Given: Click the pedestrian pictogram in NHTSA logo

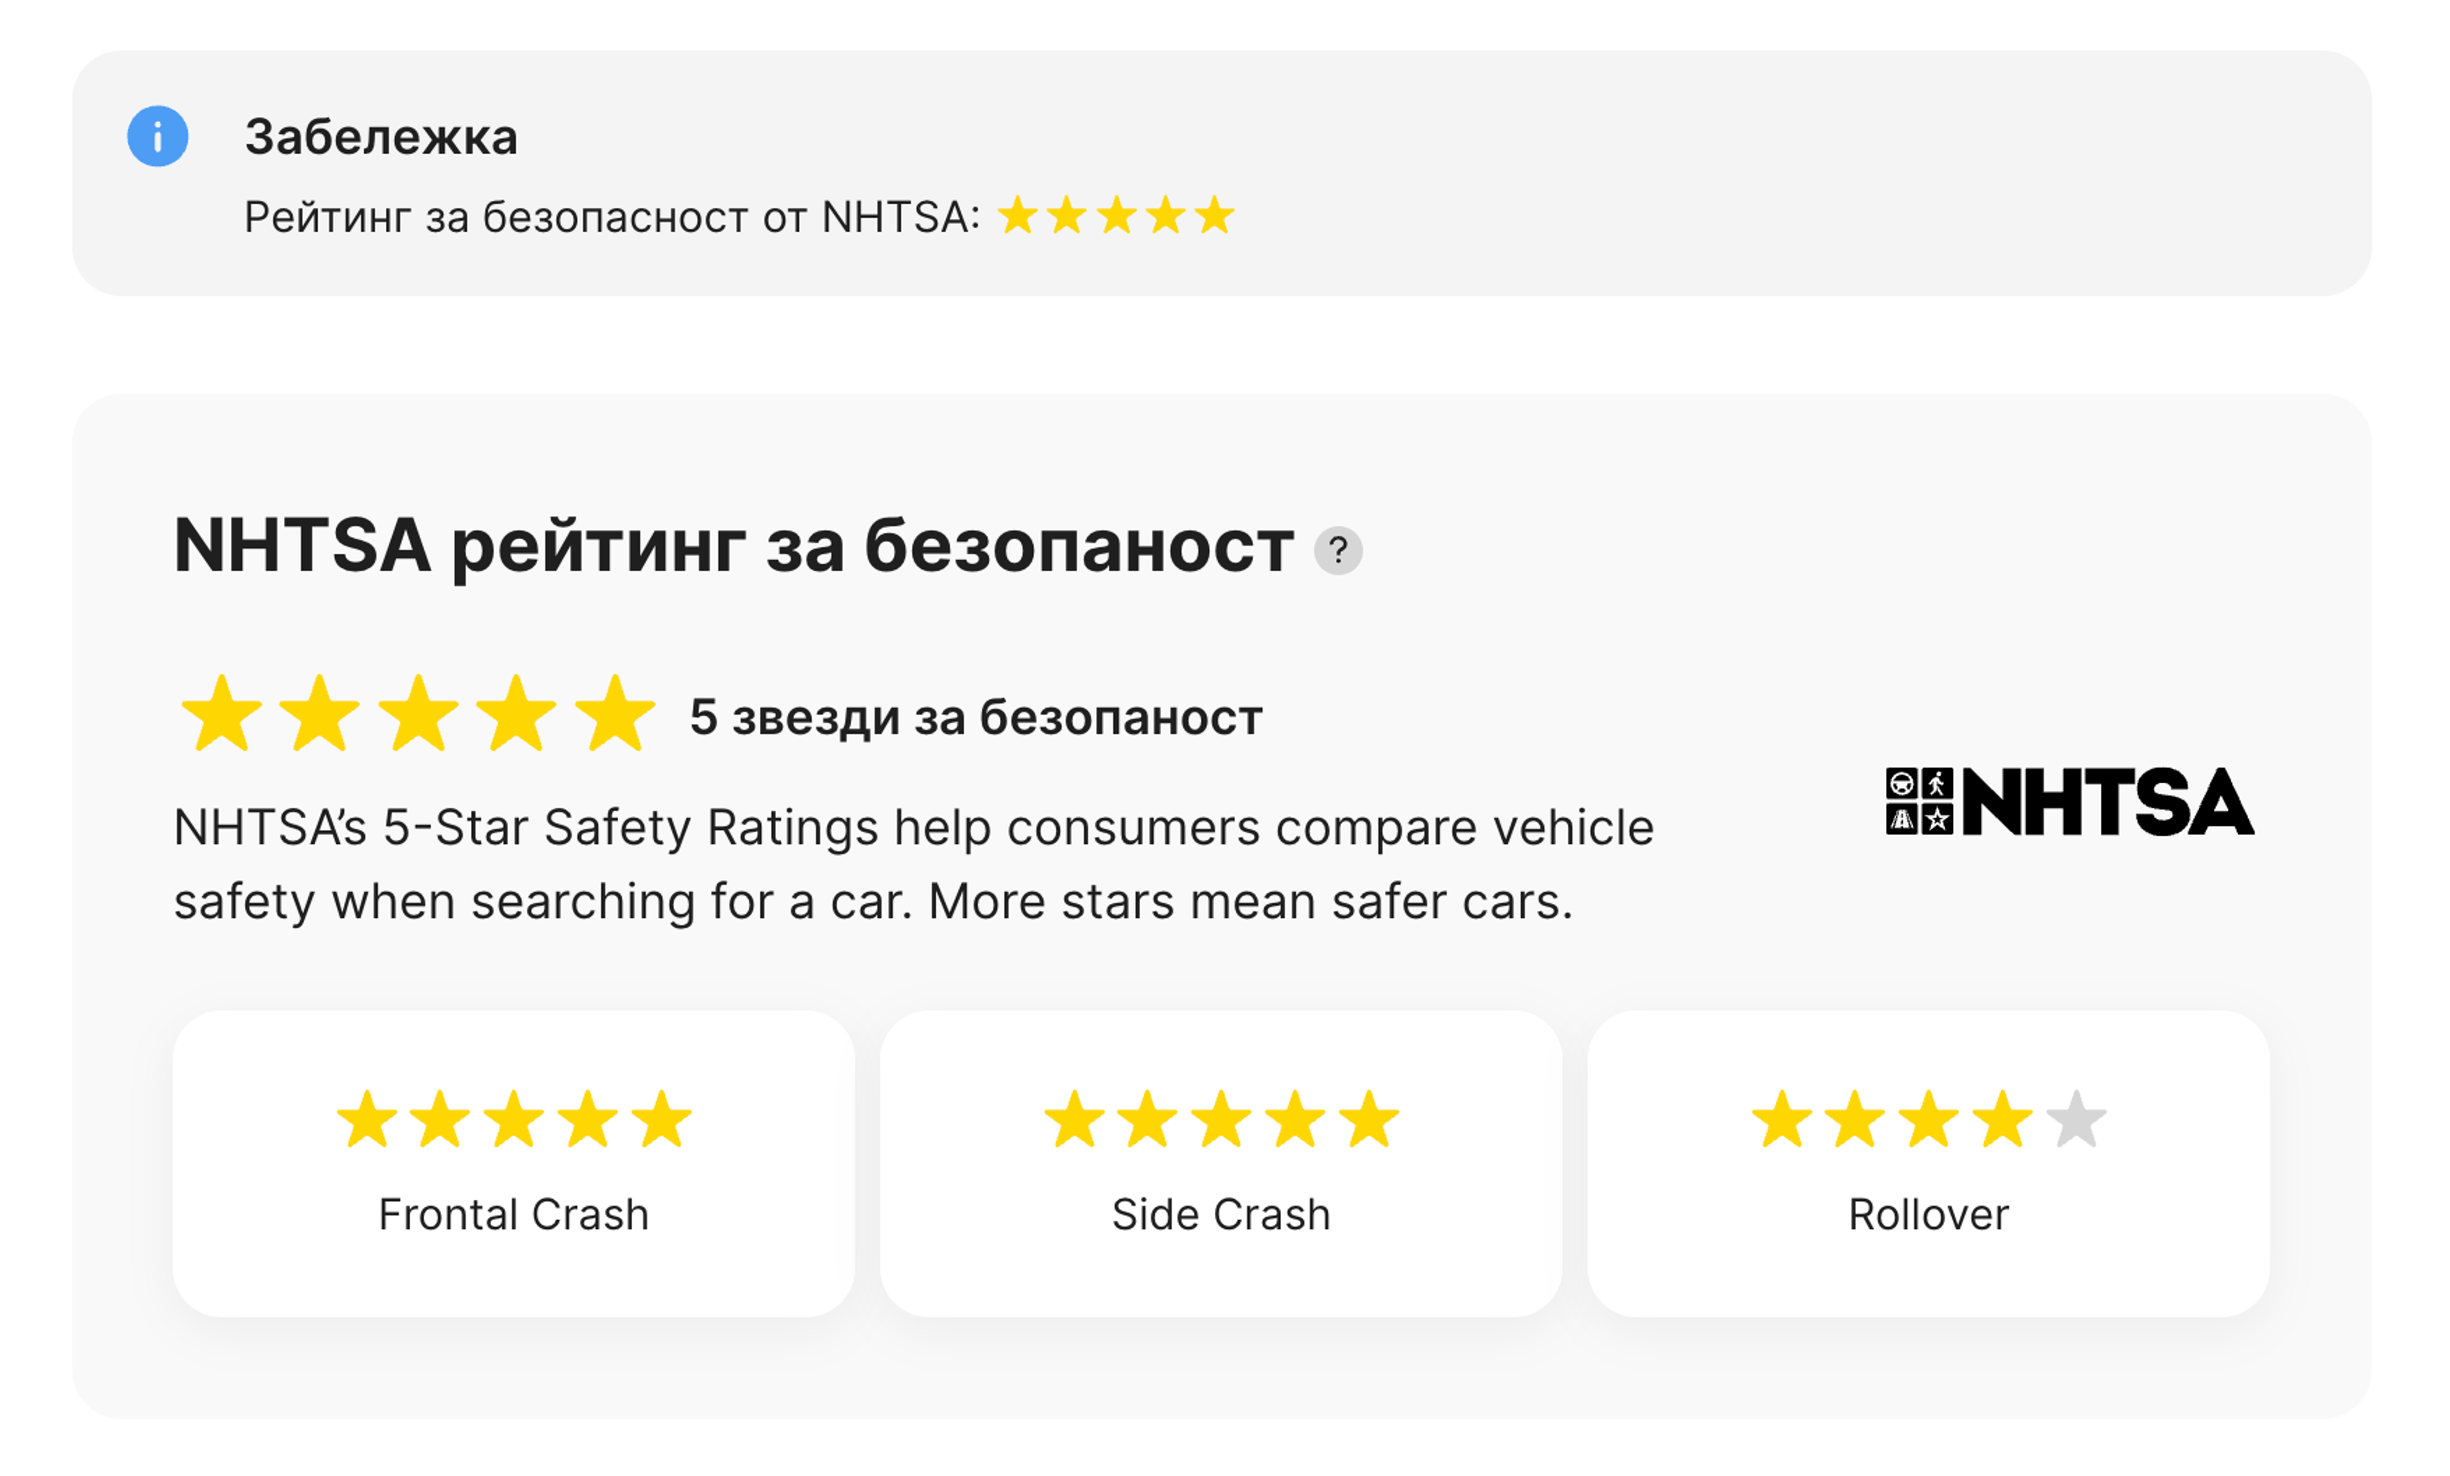Looking at the screenshot, I should point(1938,784).
